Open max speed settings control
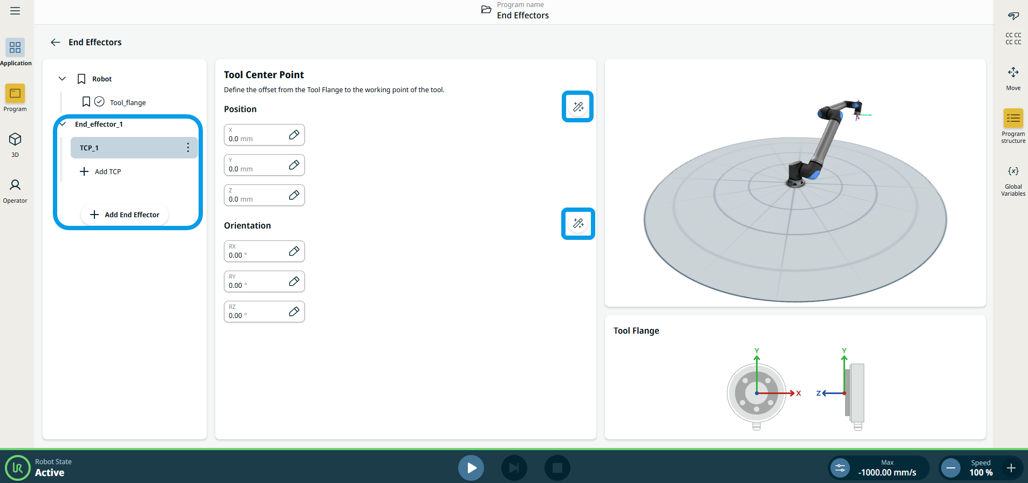Viewport: 1028px width, 483px height. point(840,468)
